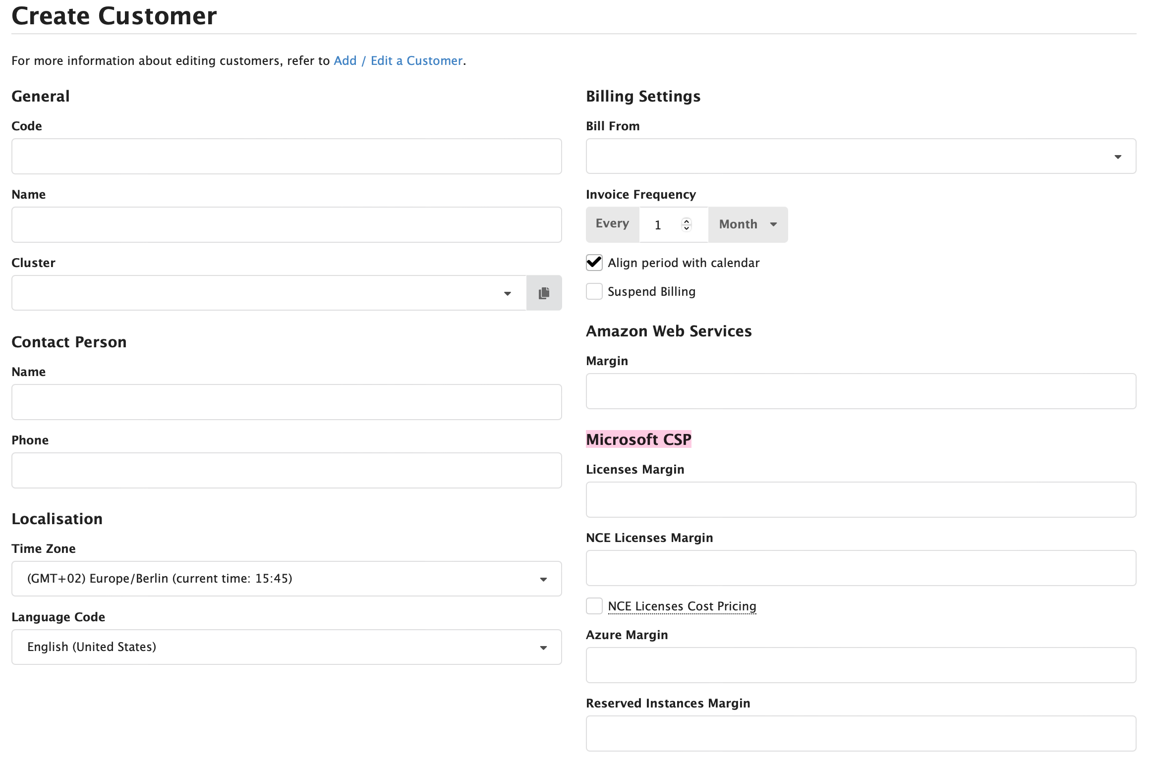The height and width of the screenshot is (760, 1149).
Task: Open the Time Zone dropdown
Action: [544, 578]
